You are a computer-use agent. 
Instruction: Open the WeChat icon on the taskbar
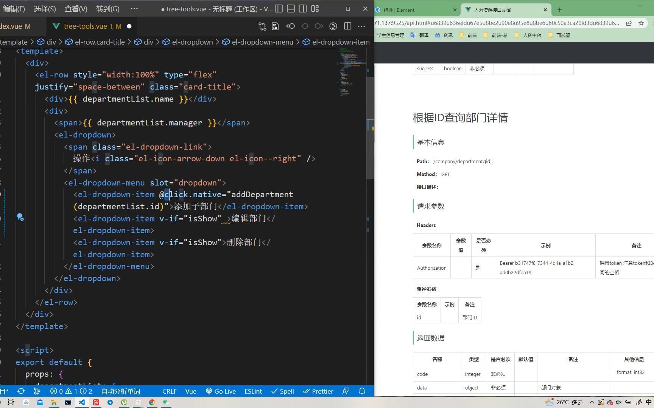[x=166, y=402]
